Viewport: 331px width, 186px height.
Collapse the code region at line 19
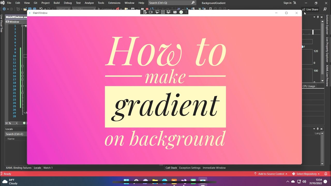pyautogui.click(x=22, y=86)
